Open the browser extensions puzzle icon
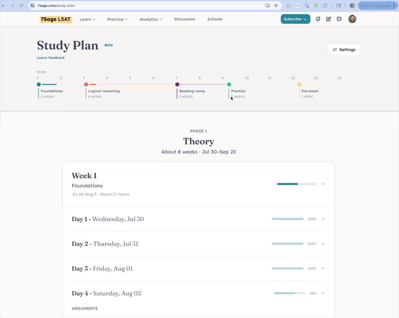The height and width of the screenshot is (318, 399). 325,6
